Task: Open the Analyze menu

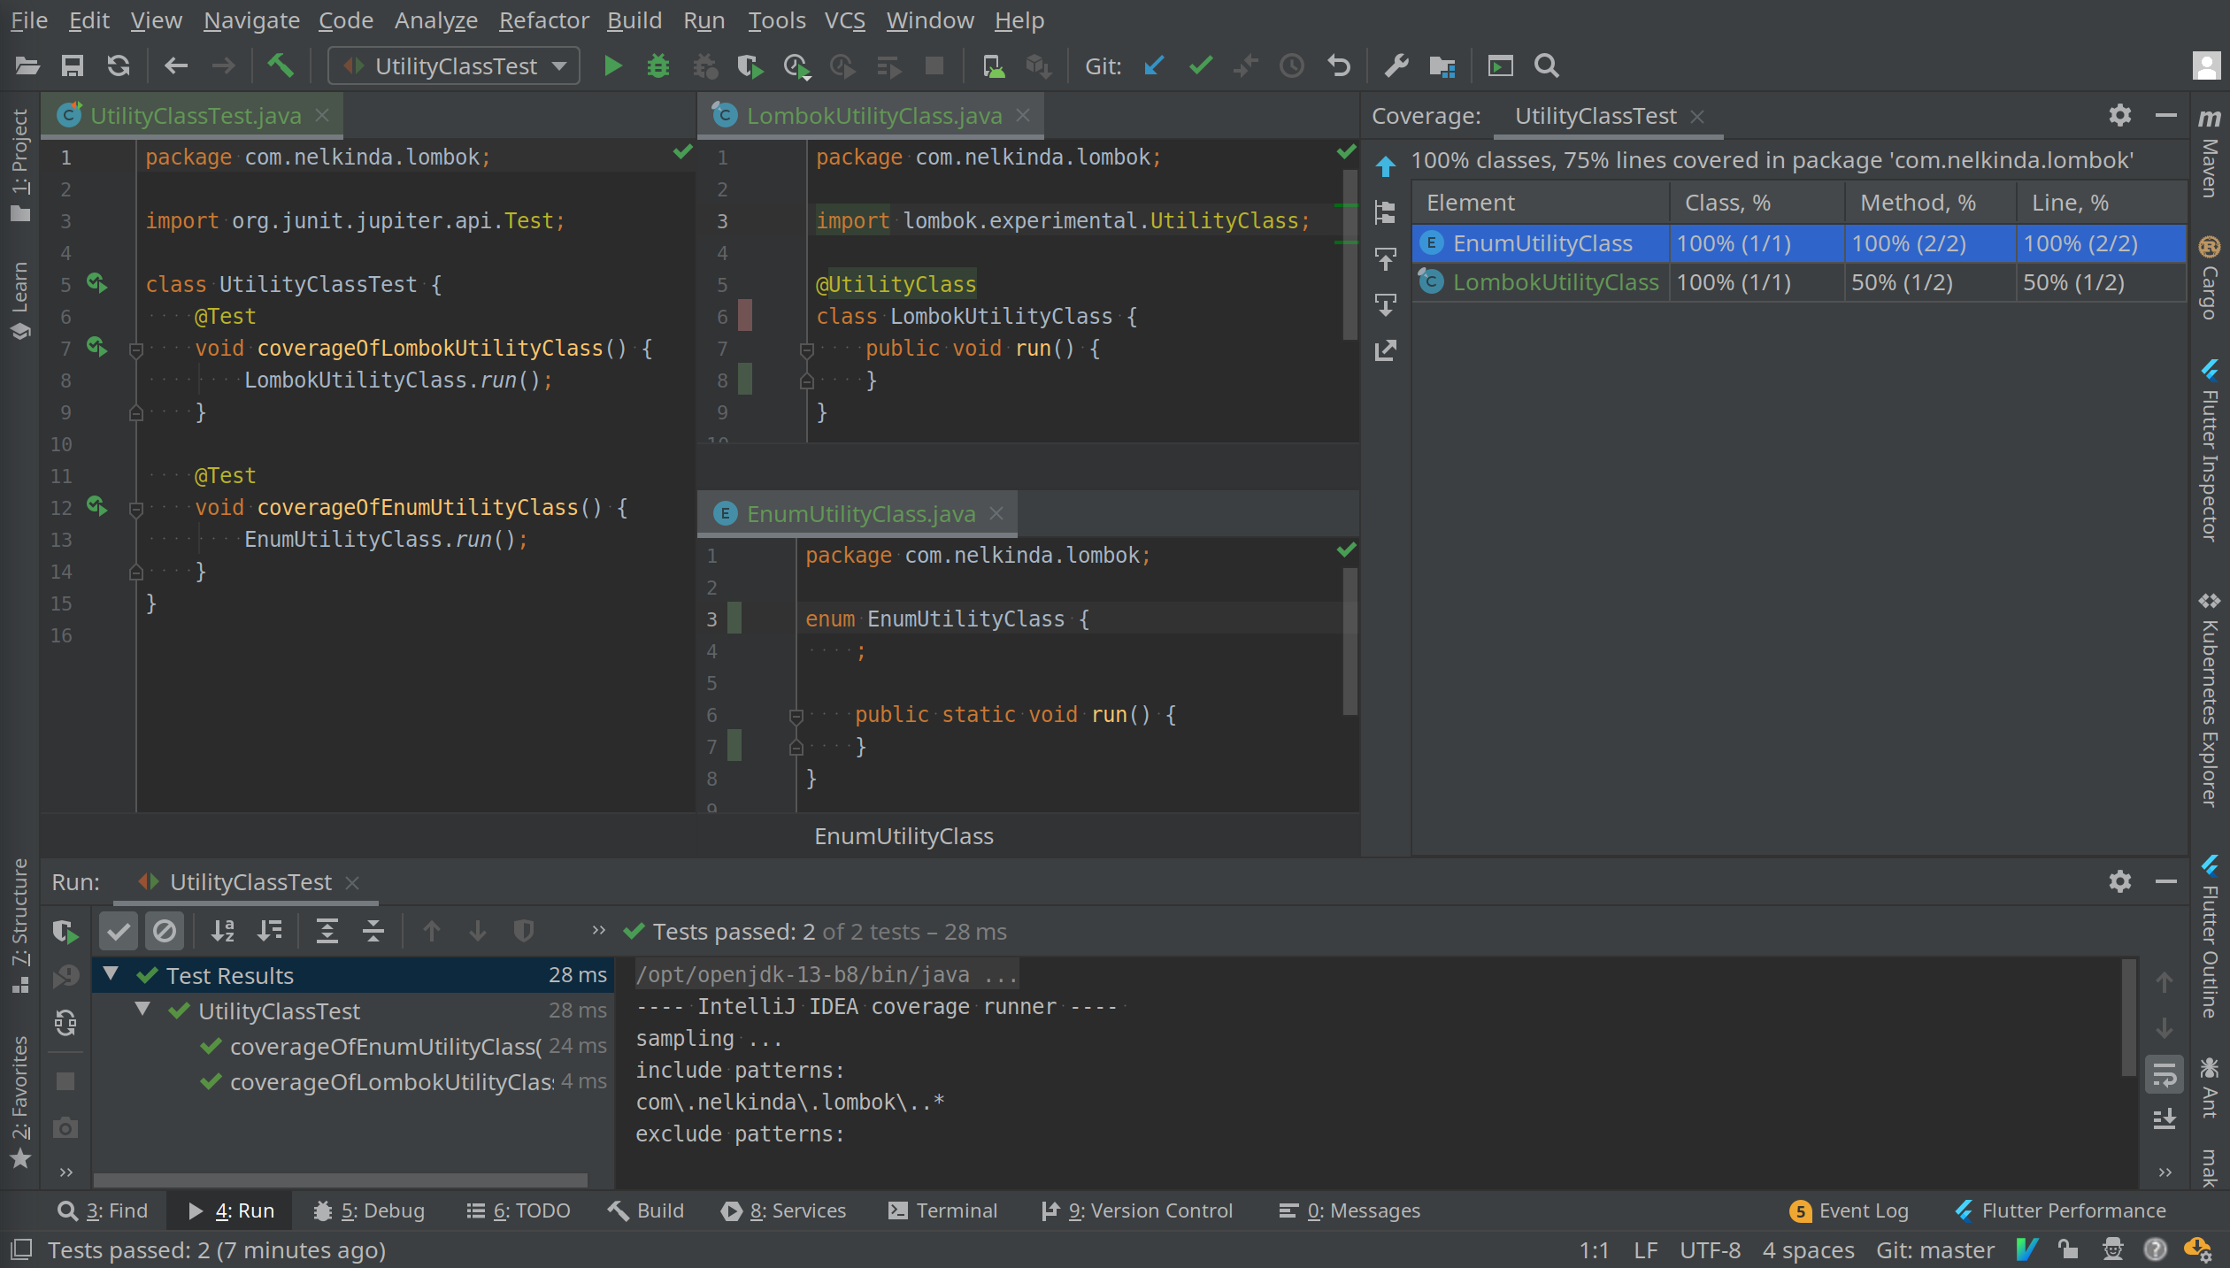Action: click(x=434, y=20)
